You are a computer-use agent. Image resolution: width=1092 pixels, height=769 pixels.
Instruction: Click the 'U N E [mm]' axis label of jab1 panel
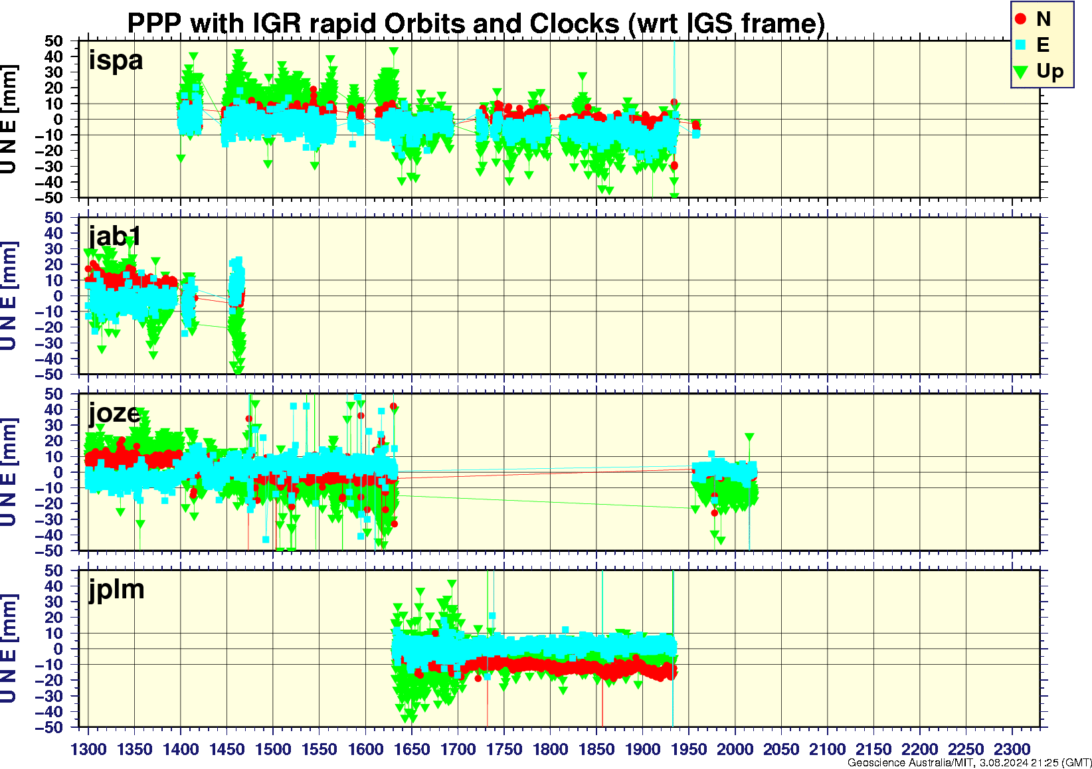coord(9,296)
